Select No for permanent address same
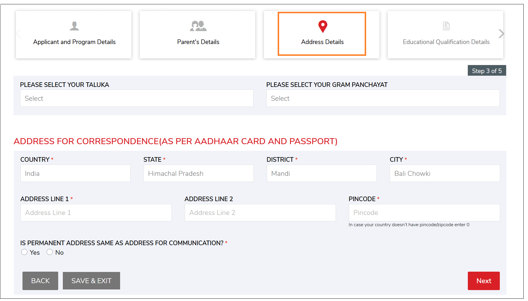This screenshot has width=528, height=301. [50, 252]
